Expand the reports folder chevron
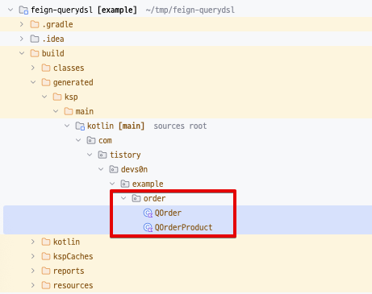 [33, 271]
